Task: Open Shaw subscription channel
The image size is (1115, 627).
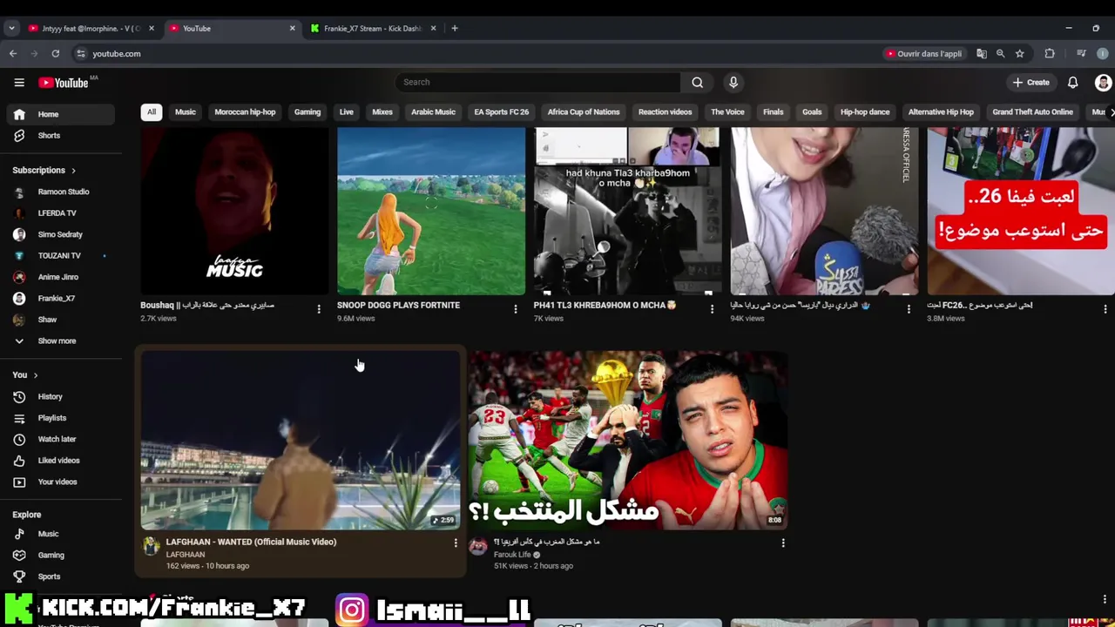Action: click(x=60, y=320)
